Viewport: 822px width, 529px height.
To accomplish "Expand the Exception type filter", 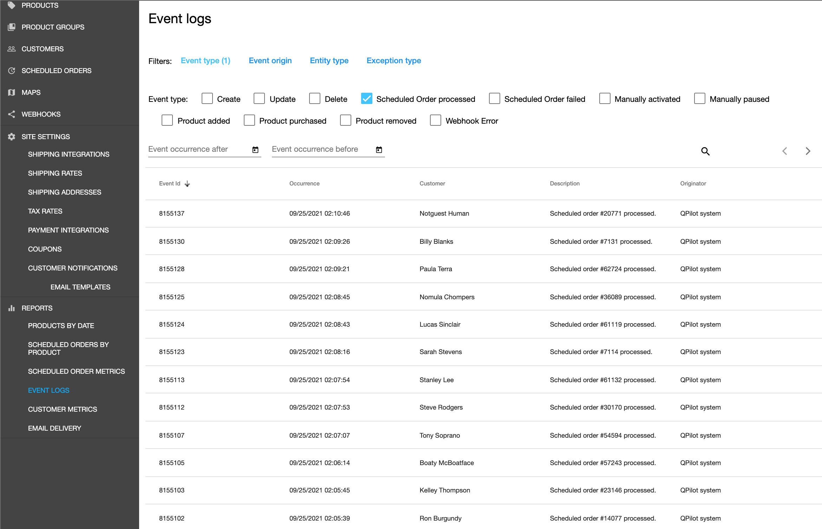I will (x=393, y=61).
